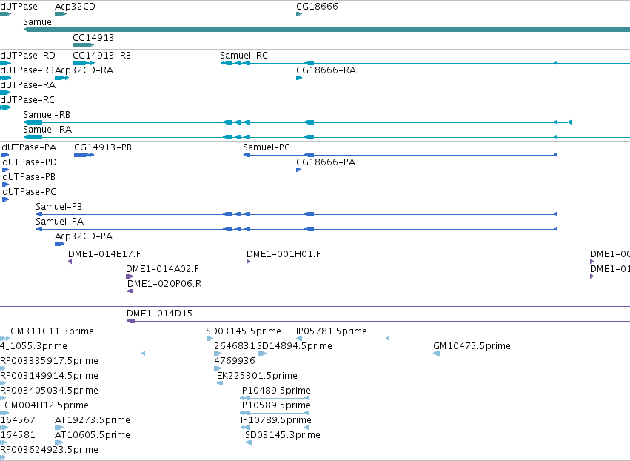Select the dUTPase-PD protein label
Image resolution: width=630 pixels, height=461 pixels.
click(x=30, y=162)
